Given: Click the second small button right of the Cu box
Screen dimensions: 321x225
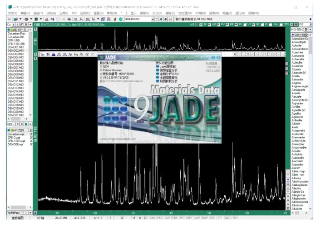Looking at the screenshot, I should pyautogui.click(x=17, y=25).
